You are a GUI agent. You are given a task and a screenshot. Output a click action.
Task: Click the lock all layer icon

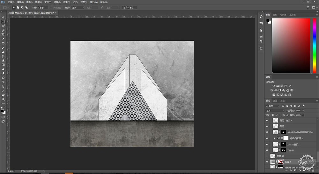[x=287, y=115]
